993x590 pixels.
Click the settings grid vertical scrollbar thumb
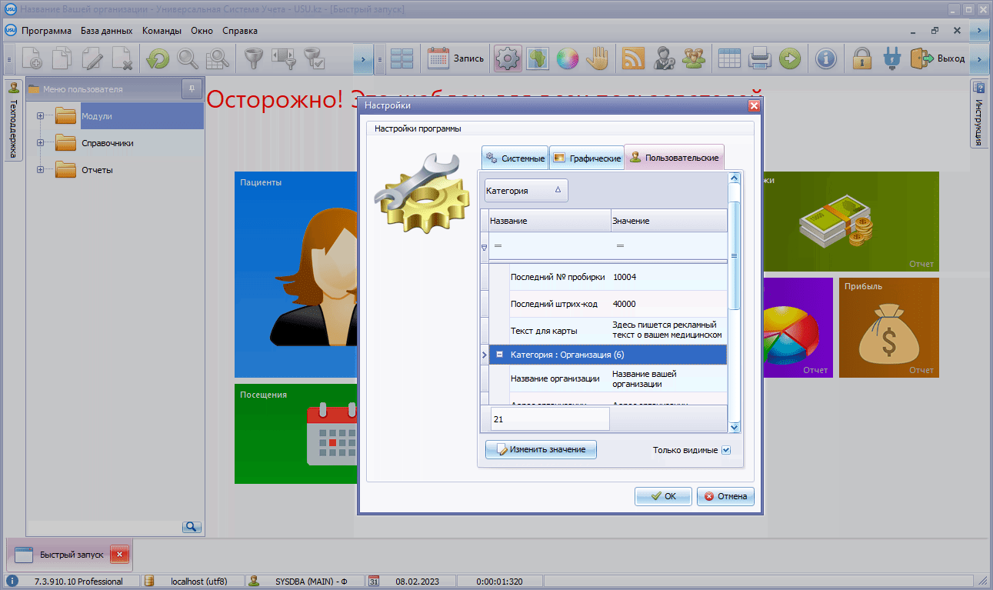pyautogui.click(x=734, y=255)
